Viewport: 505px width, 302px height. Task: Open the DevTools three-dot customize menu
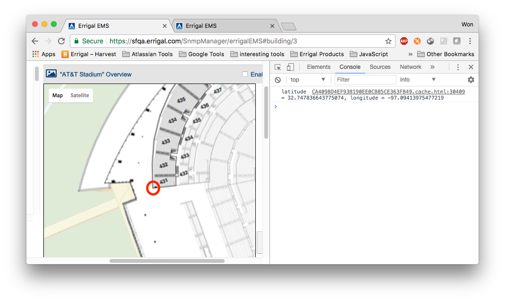(x=458, y=67)
